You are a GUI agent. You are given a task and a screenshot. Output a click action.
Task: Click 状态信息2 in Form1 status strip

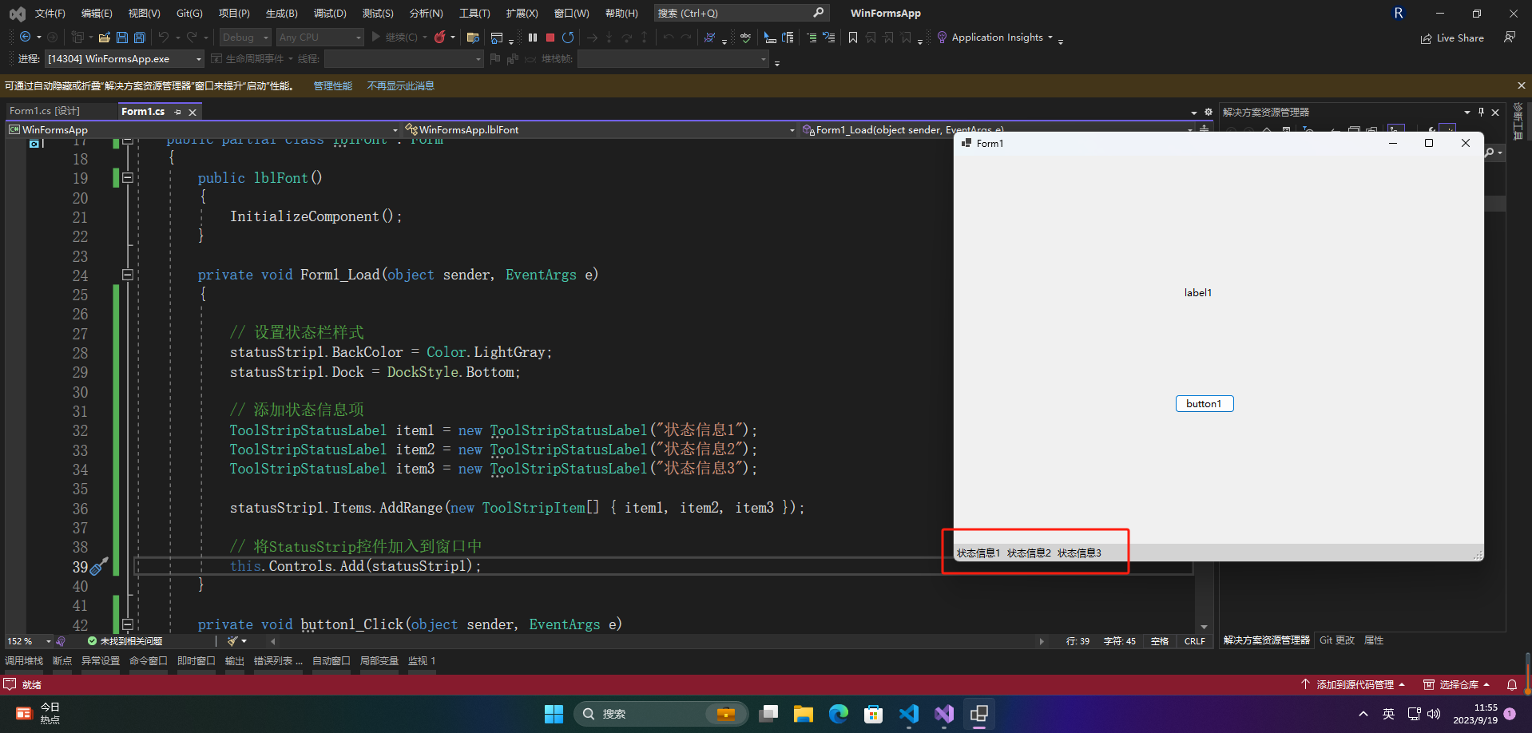(1029, 553)
